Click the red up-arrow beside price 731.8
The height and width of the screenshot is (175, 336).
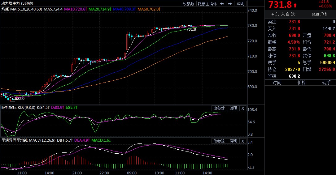(x=295, y=5)
